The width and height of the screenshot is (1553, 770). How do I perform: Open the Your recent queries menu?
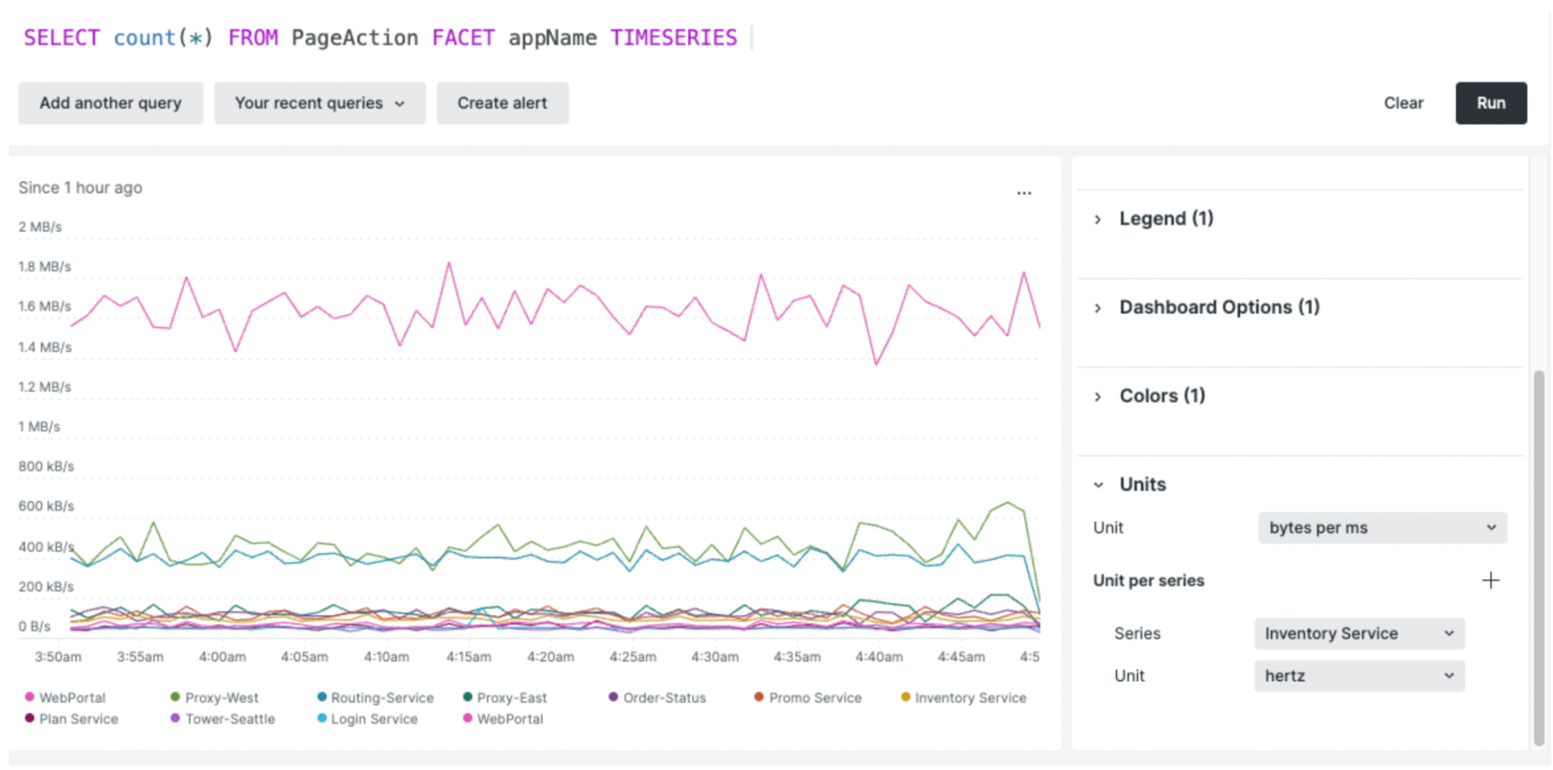click(319, 103)
